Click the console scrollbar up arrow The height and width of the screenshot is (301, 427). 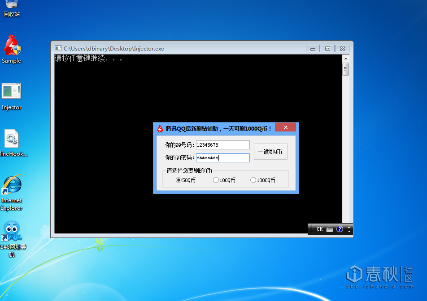coord(345,59)
